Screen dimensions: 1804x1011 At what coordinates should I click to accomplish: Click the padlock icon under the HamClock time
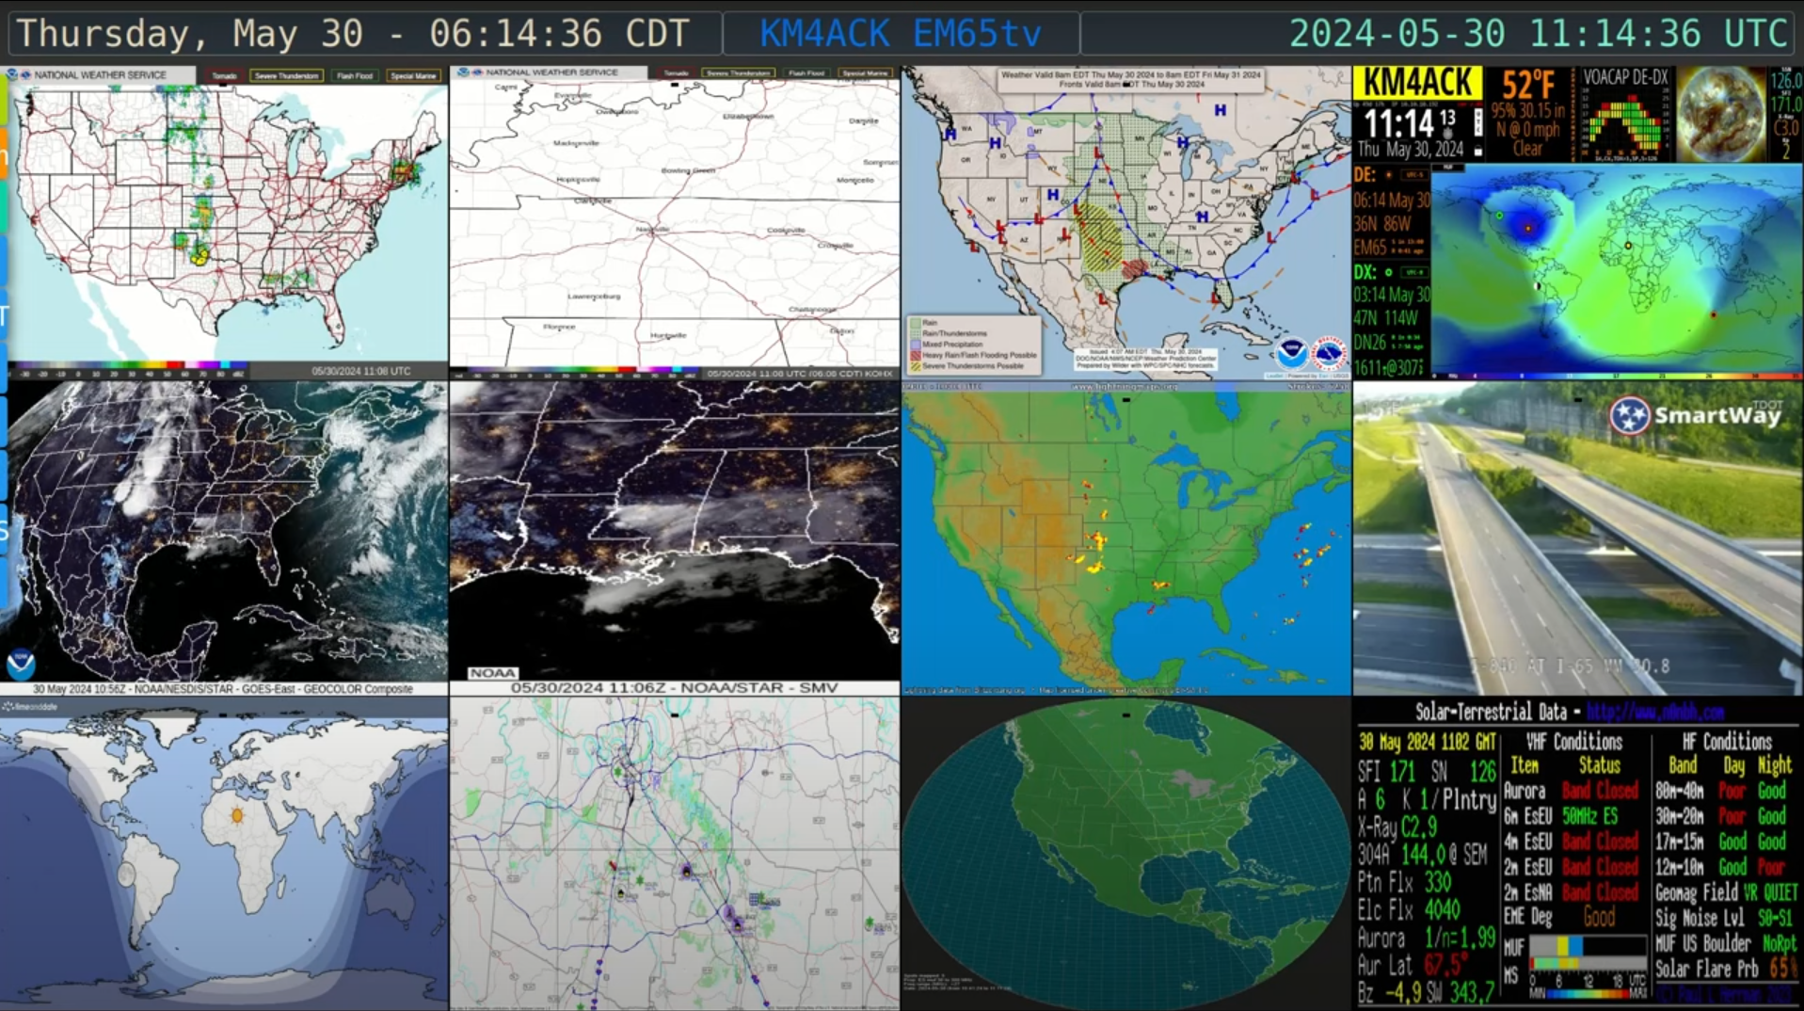1478,151
